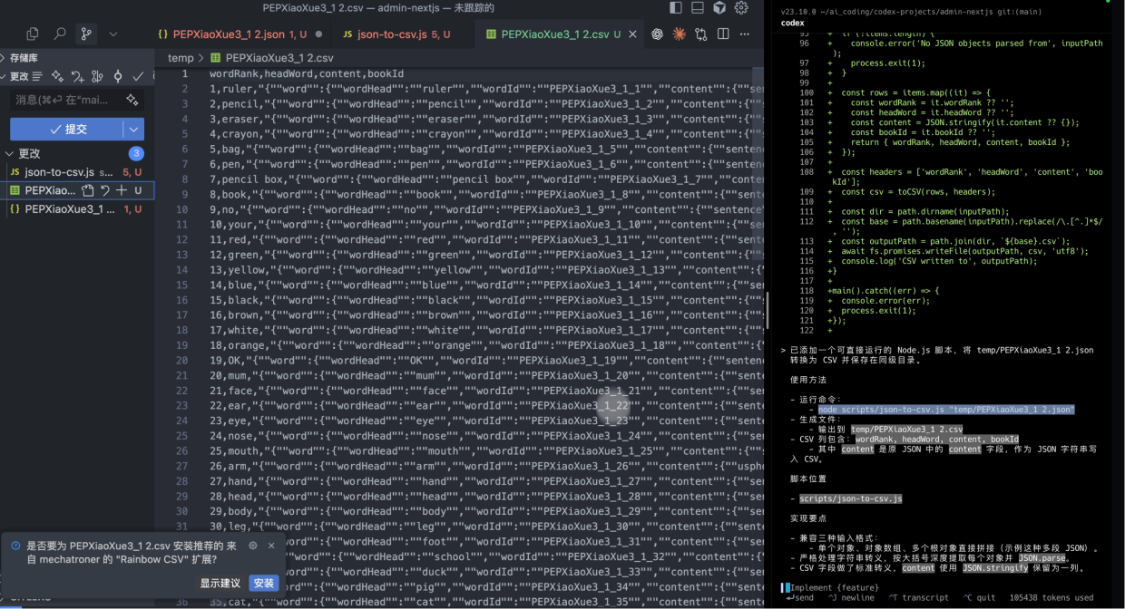1125x609 pixels.
Task: Click the orange Claude starburst icon
Action: coord(679,34)
